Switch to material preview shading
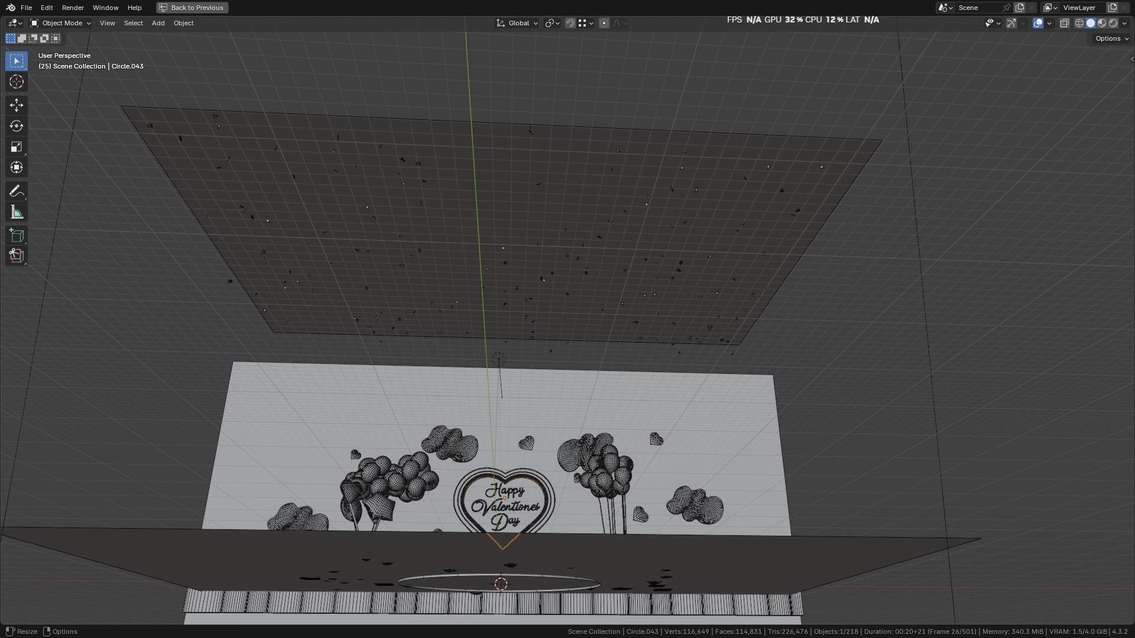This screenshot has width=1135, height=638. click(1102, 23)
